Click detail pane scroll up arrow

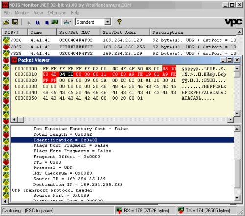click(x=237, y=129)
